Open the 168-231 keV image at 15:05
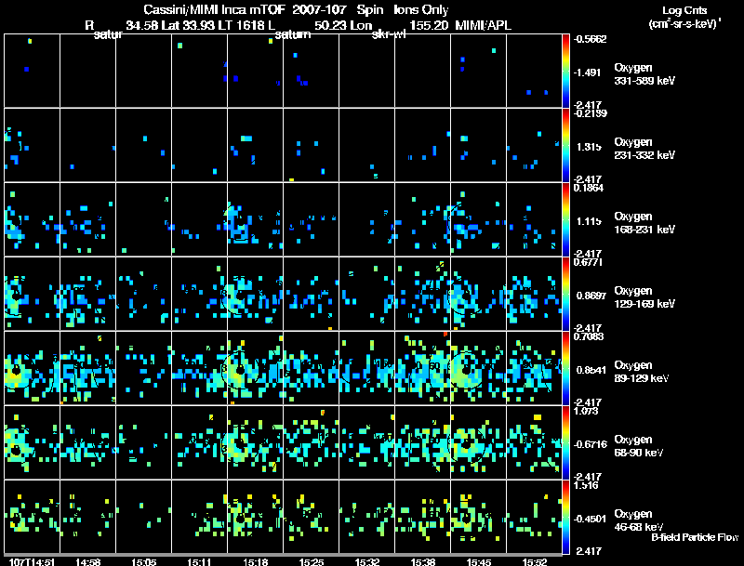Image resolution: width=744 pixels, height=566 pixels. 144,219
